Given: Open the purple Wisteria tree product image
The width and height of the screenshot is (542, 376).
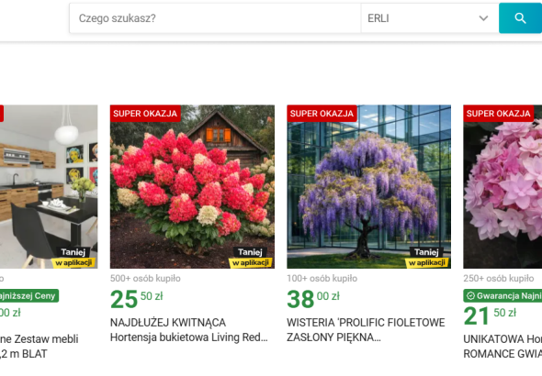Looking at the screenshot, I should pos(368,186).
